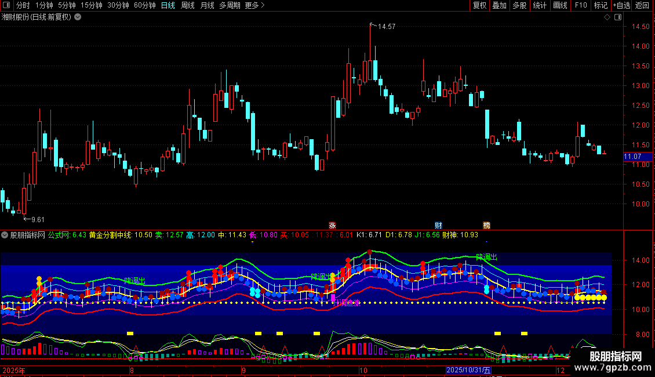Click the 财 financial marker on the chart

point(438,225)
